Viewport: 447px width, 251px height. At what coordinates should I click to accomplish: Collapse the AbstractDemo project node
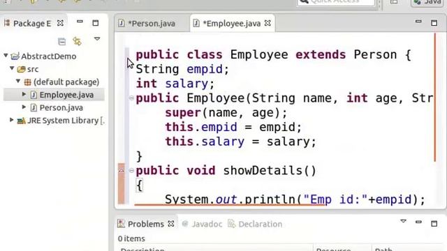click(6, 56)
